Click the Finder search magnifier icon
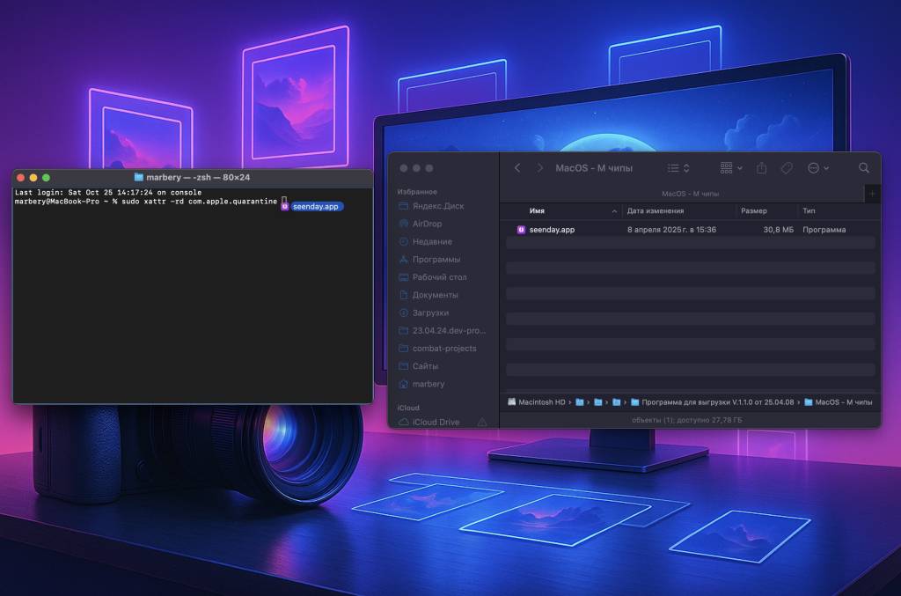The width and height of the screenshot is (901, 596). (864, 168)
